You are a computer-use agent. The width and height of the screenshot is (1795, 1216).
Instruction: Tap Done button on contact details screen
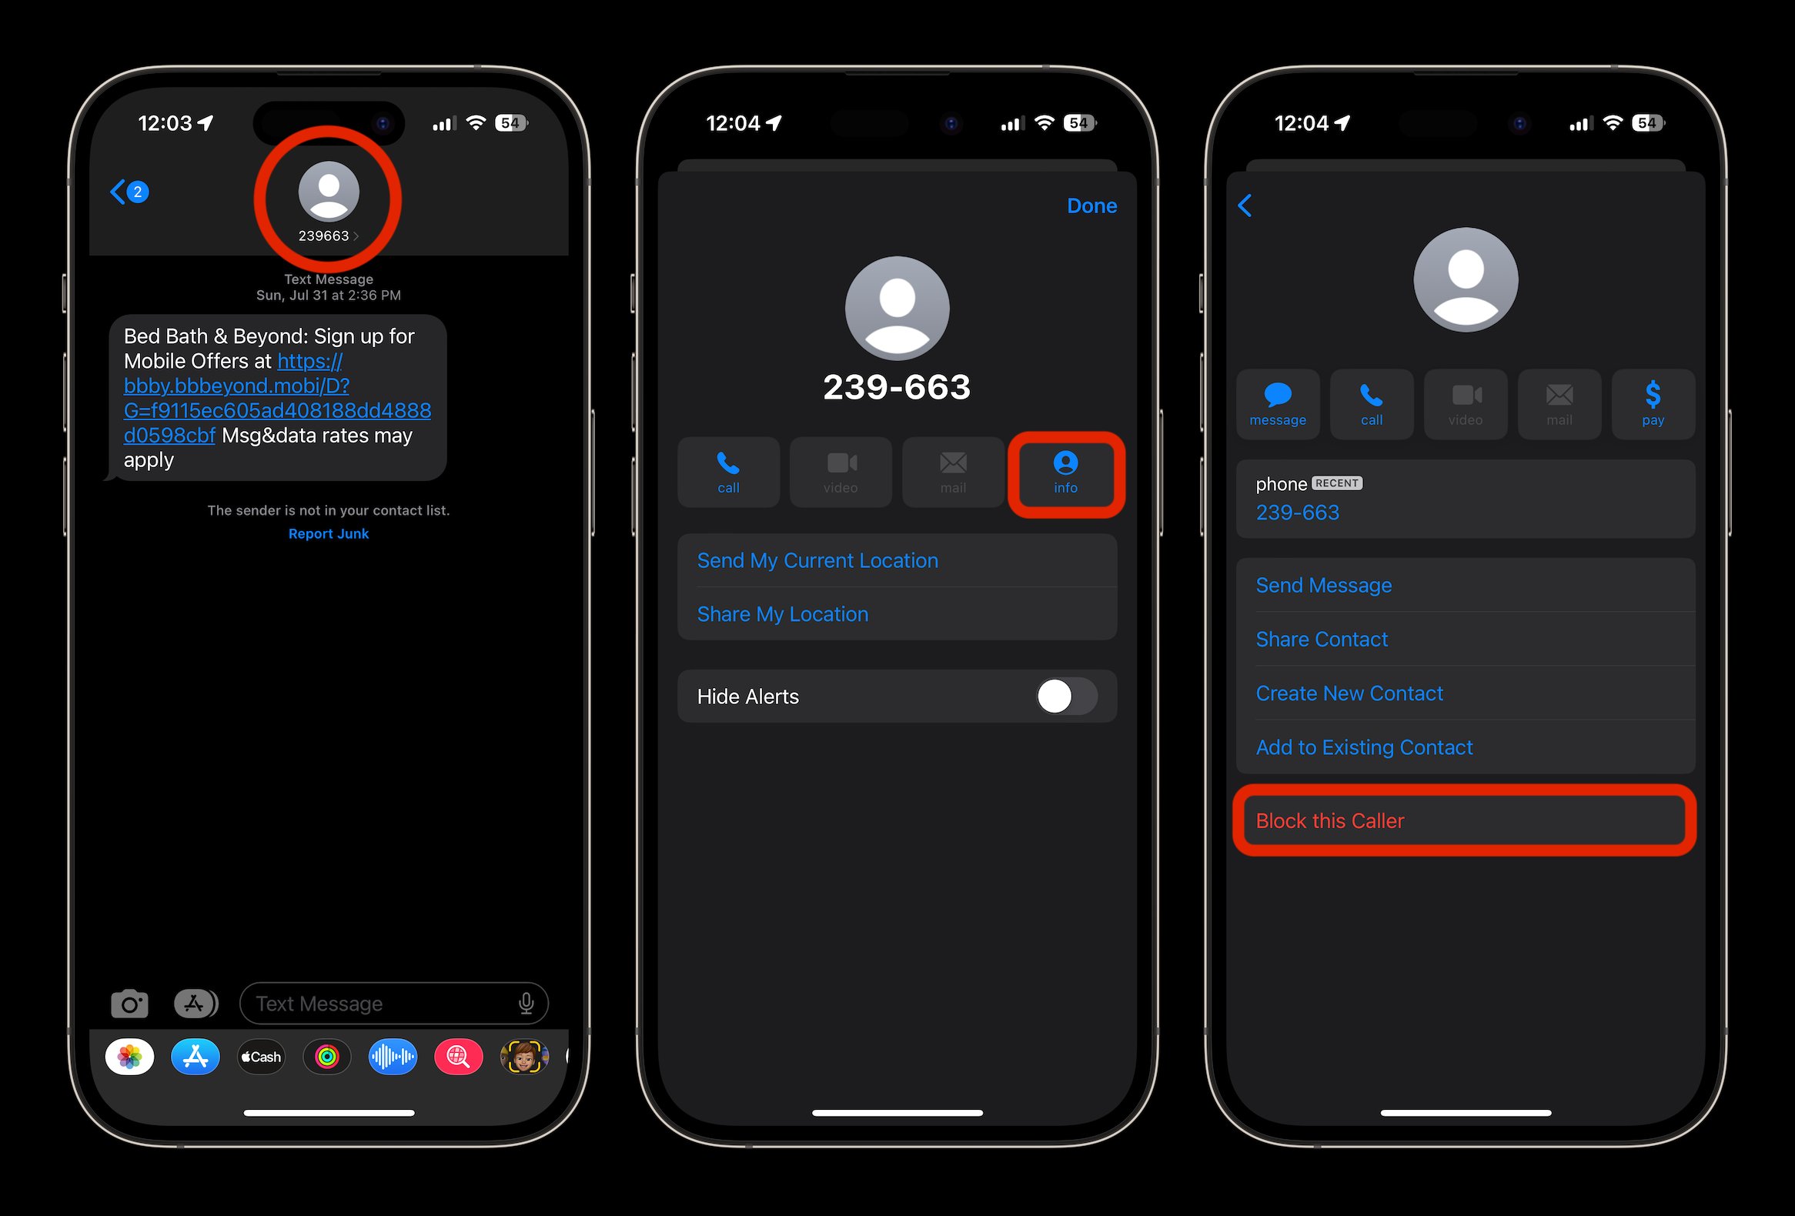point(1094,206)
